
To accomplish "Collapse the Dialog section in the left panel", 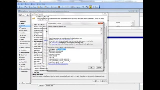I will [20, 23].
